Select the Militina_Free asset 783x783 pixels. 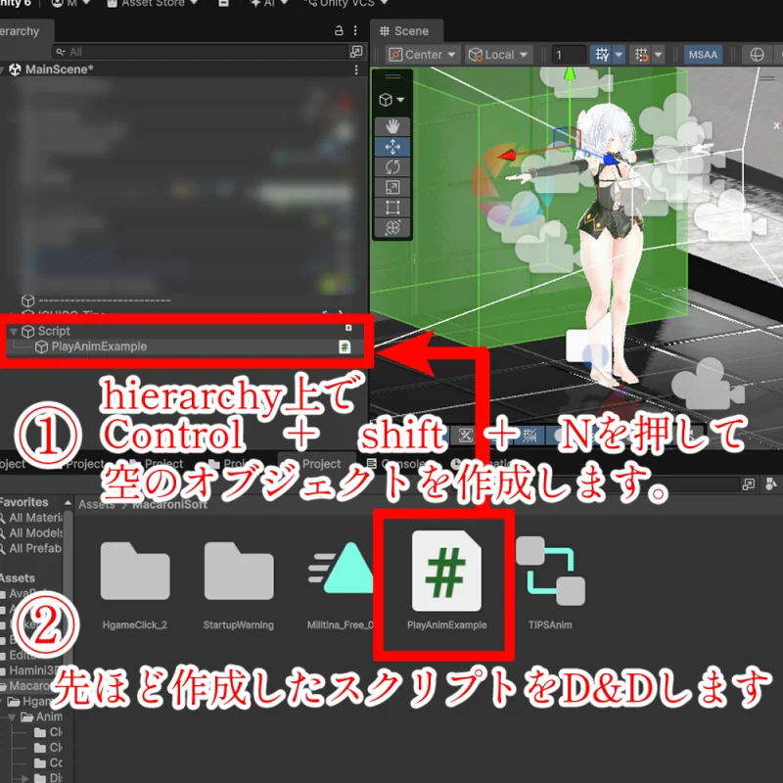(x=341, y=585)
